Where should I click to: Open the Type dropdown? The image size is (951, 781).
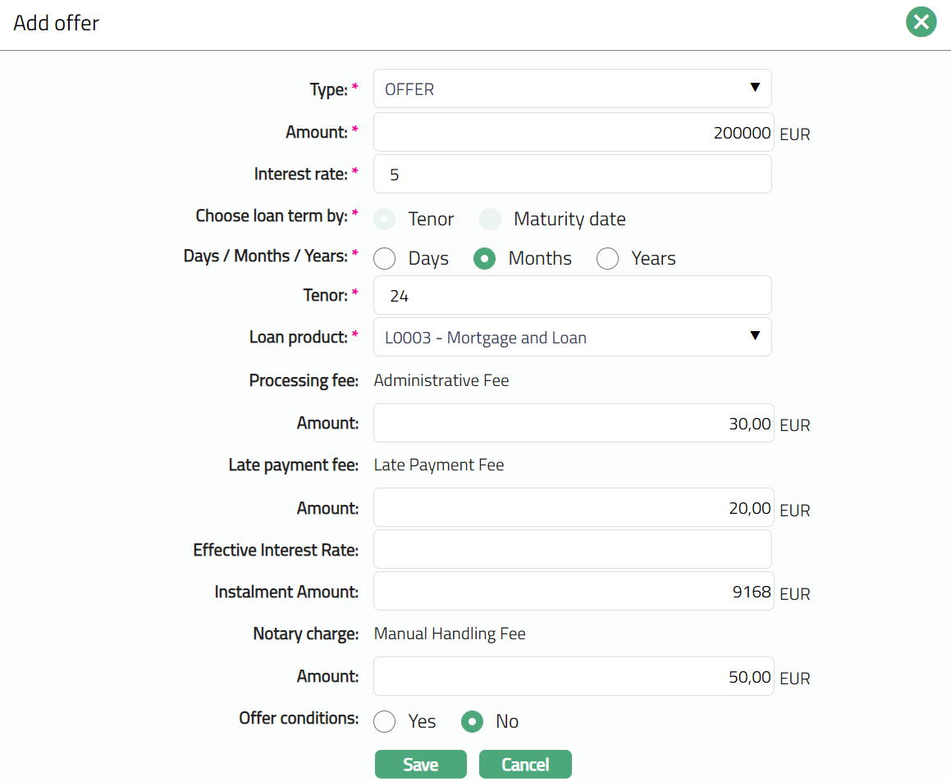pyautogui.click(x=572, y=89)
